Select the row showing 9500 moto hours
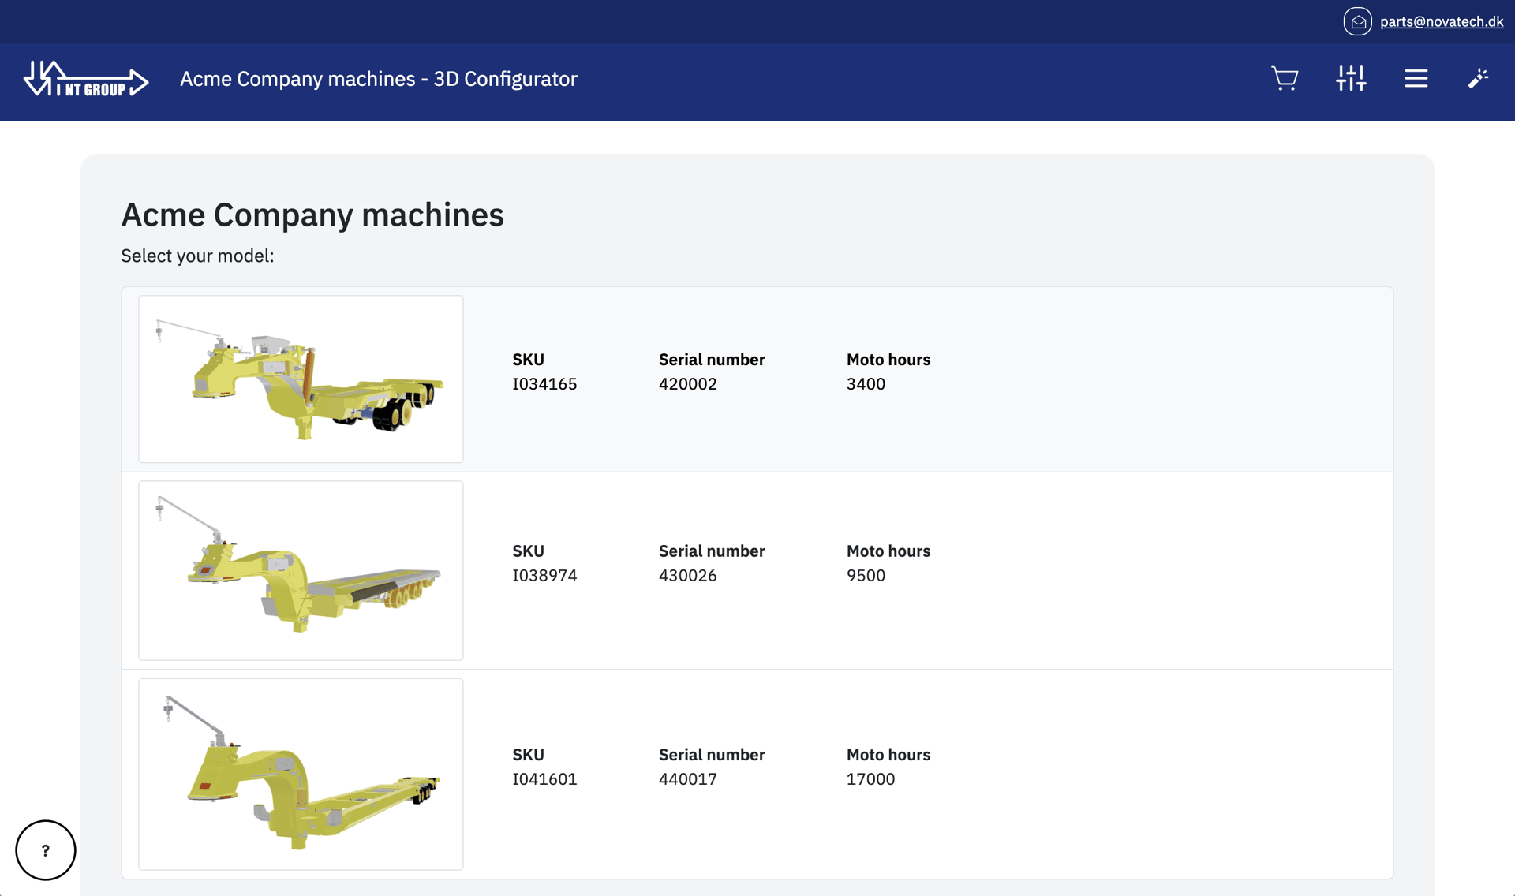Screen dimensions: 1515x896 pos(866,575)
